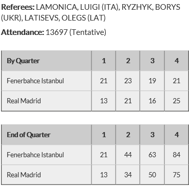This screenshot has width=189, height=186.
Task: Click the End of Quarter table header
Action: pyautogui.click(x=28, y=135)
